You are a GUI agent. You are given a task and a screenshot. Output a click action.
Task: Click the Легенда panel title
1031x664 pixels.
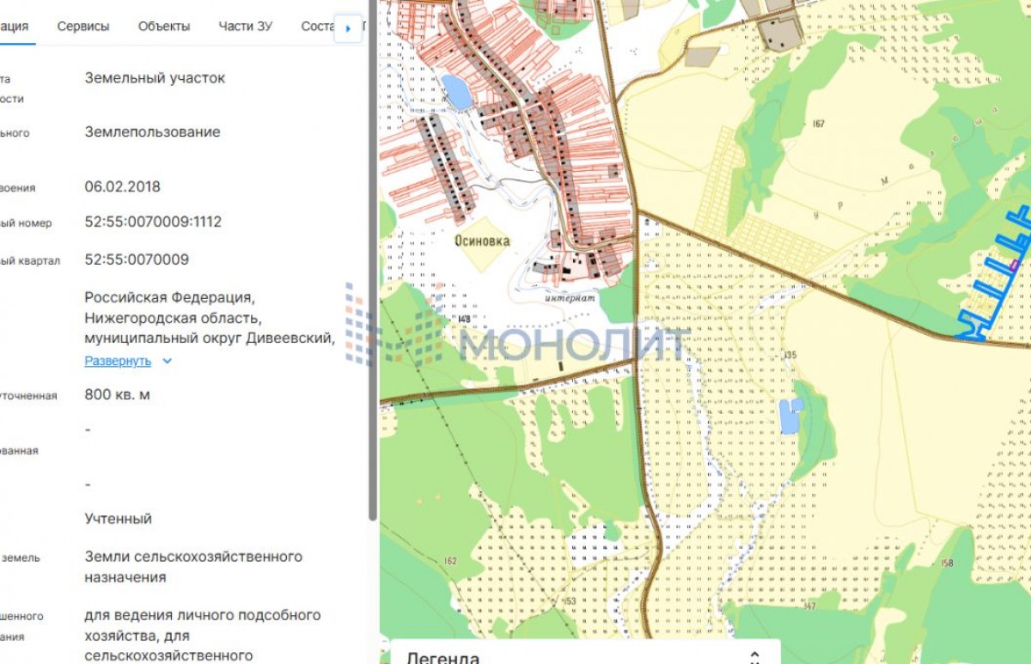tap(442, 658)
